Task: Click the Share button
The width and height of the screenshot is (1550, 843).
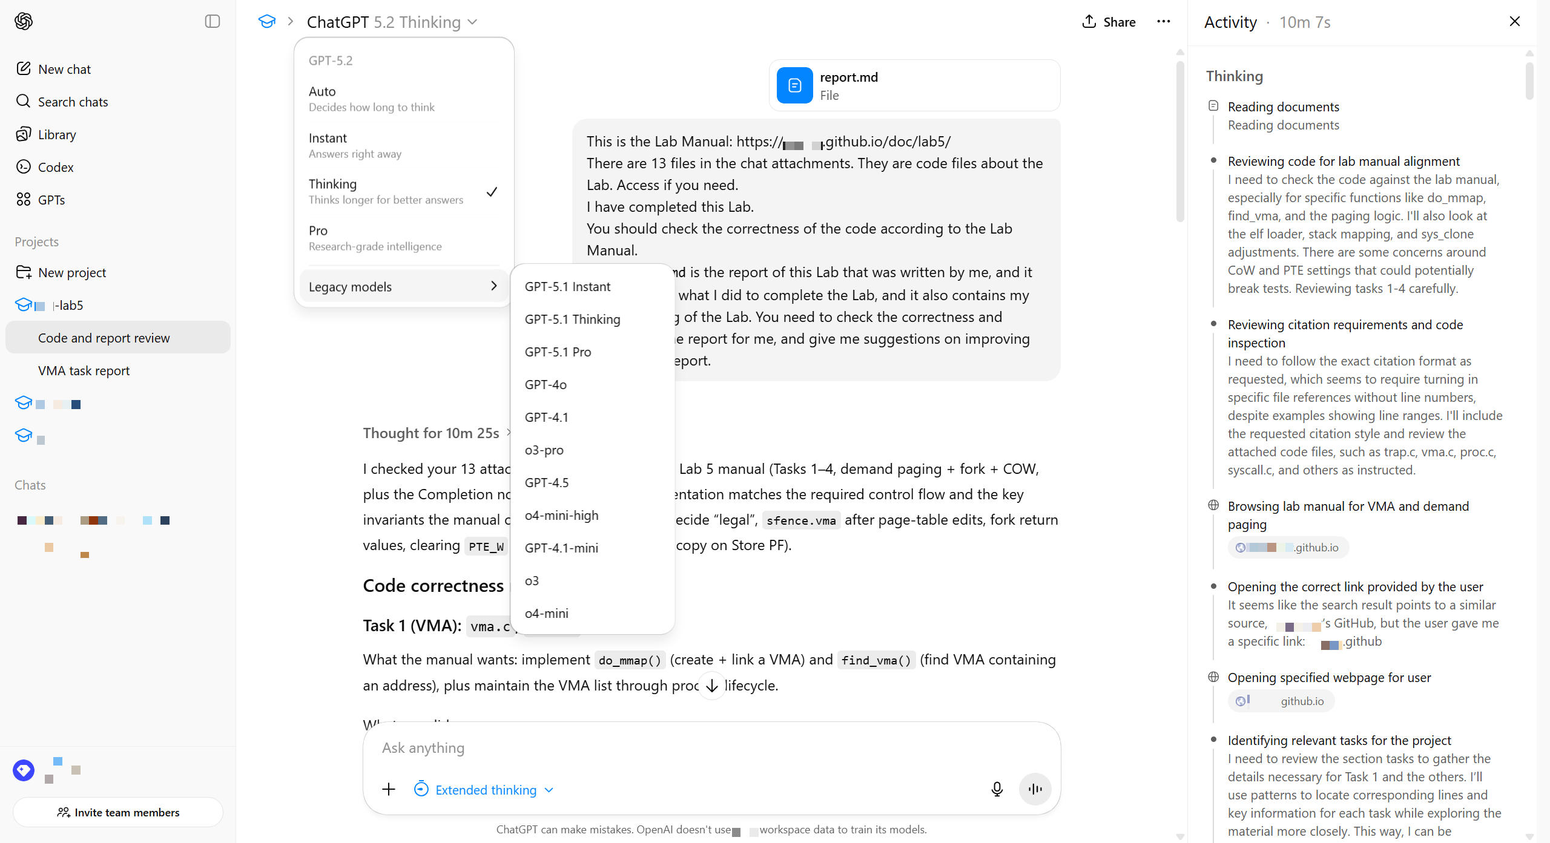Action: point(1109,22)
